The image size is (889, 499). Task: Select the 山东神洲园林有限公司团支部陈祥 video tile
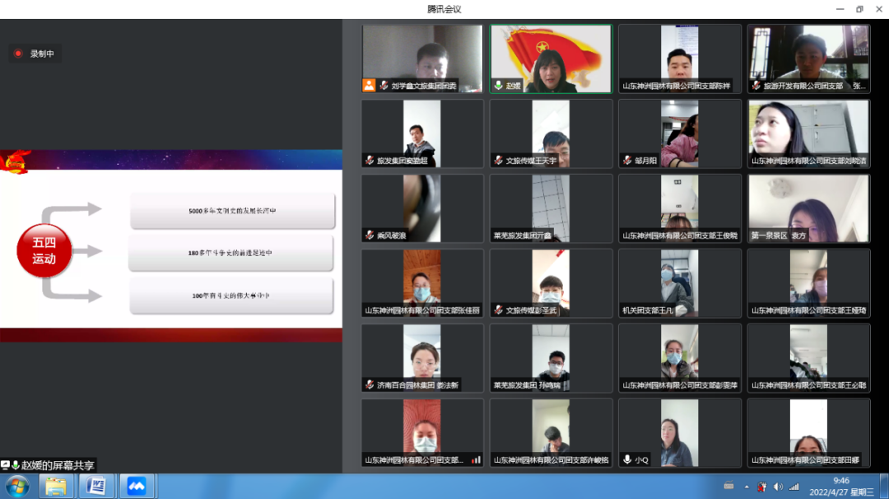point(679,58)
